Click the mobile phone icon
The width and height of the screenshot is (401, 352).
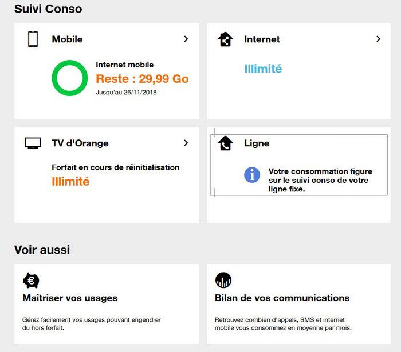33,39
